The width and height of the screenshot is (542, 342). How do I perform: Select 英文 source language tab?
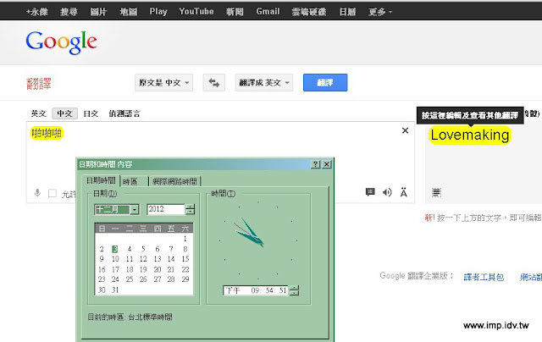tap(38, 113)
